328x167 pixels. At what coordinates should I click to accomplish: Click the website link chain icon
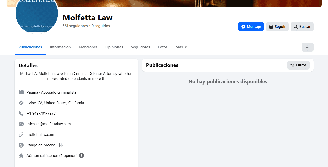click(21, 135)
